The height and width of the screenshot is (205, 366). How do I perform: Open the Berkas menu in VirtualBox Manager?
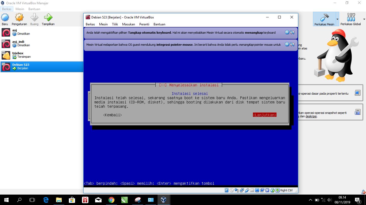(x=7, y=9)
